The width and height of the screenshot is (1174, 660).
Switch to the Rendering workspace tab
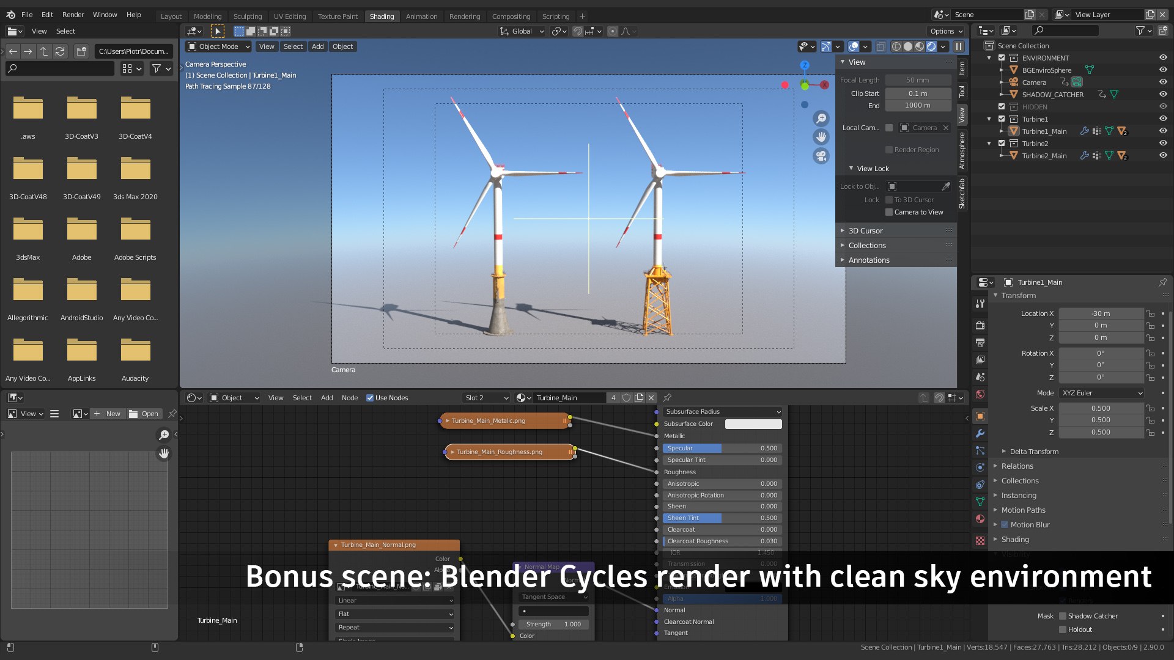pos(464,16)
